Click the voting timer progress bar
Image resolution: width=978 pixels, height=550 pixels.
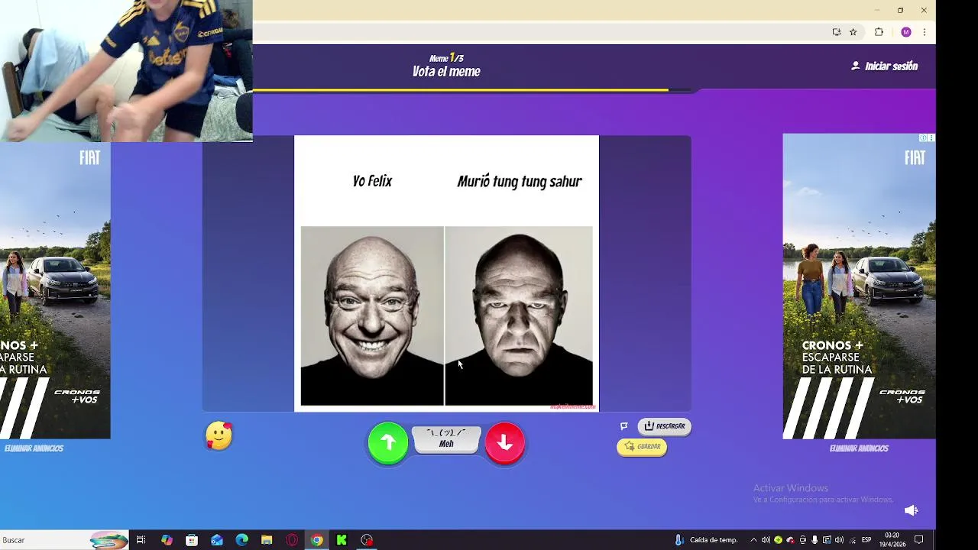[x=472, y=90]
